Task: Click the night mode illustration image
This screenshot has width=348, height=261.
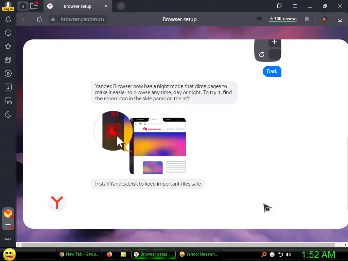Action: click(x=140, y=142)
